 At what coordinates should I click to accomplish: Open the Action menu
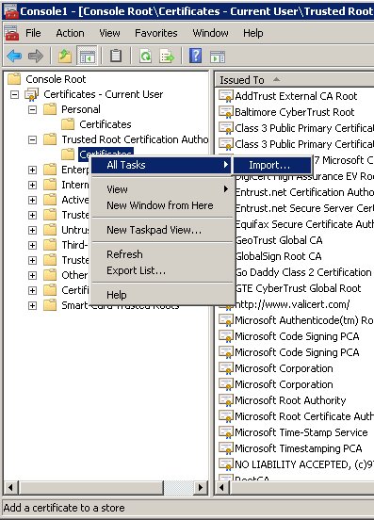[x=70, y=33]
